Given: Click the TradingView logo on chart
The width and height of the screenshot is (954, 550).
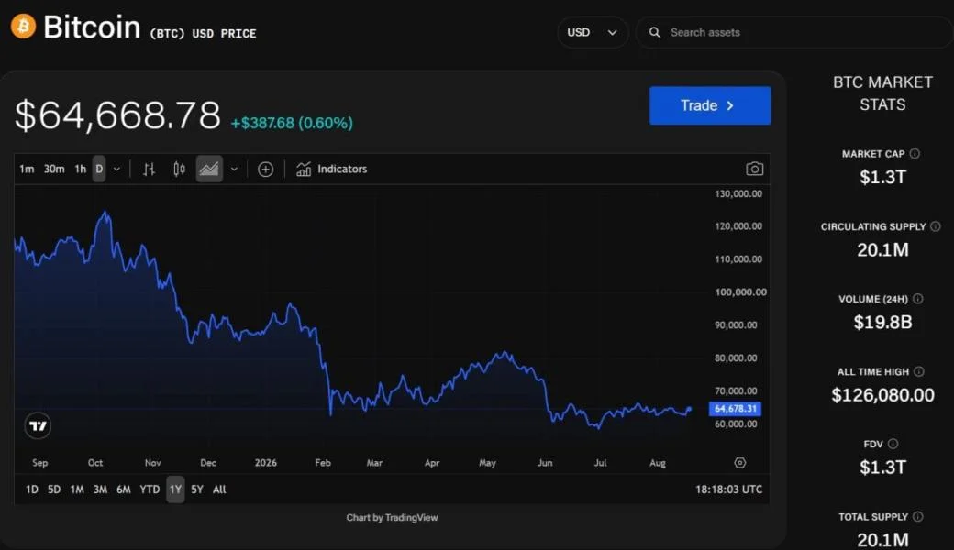Looking at the screenshot, I should (x=38, y=425).
